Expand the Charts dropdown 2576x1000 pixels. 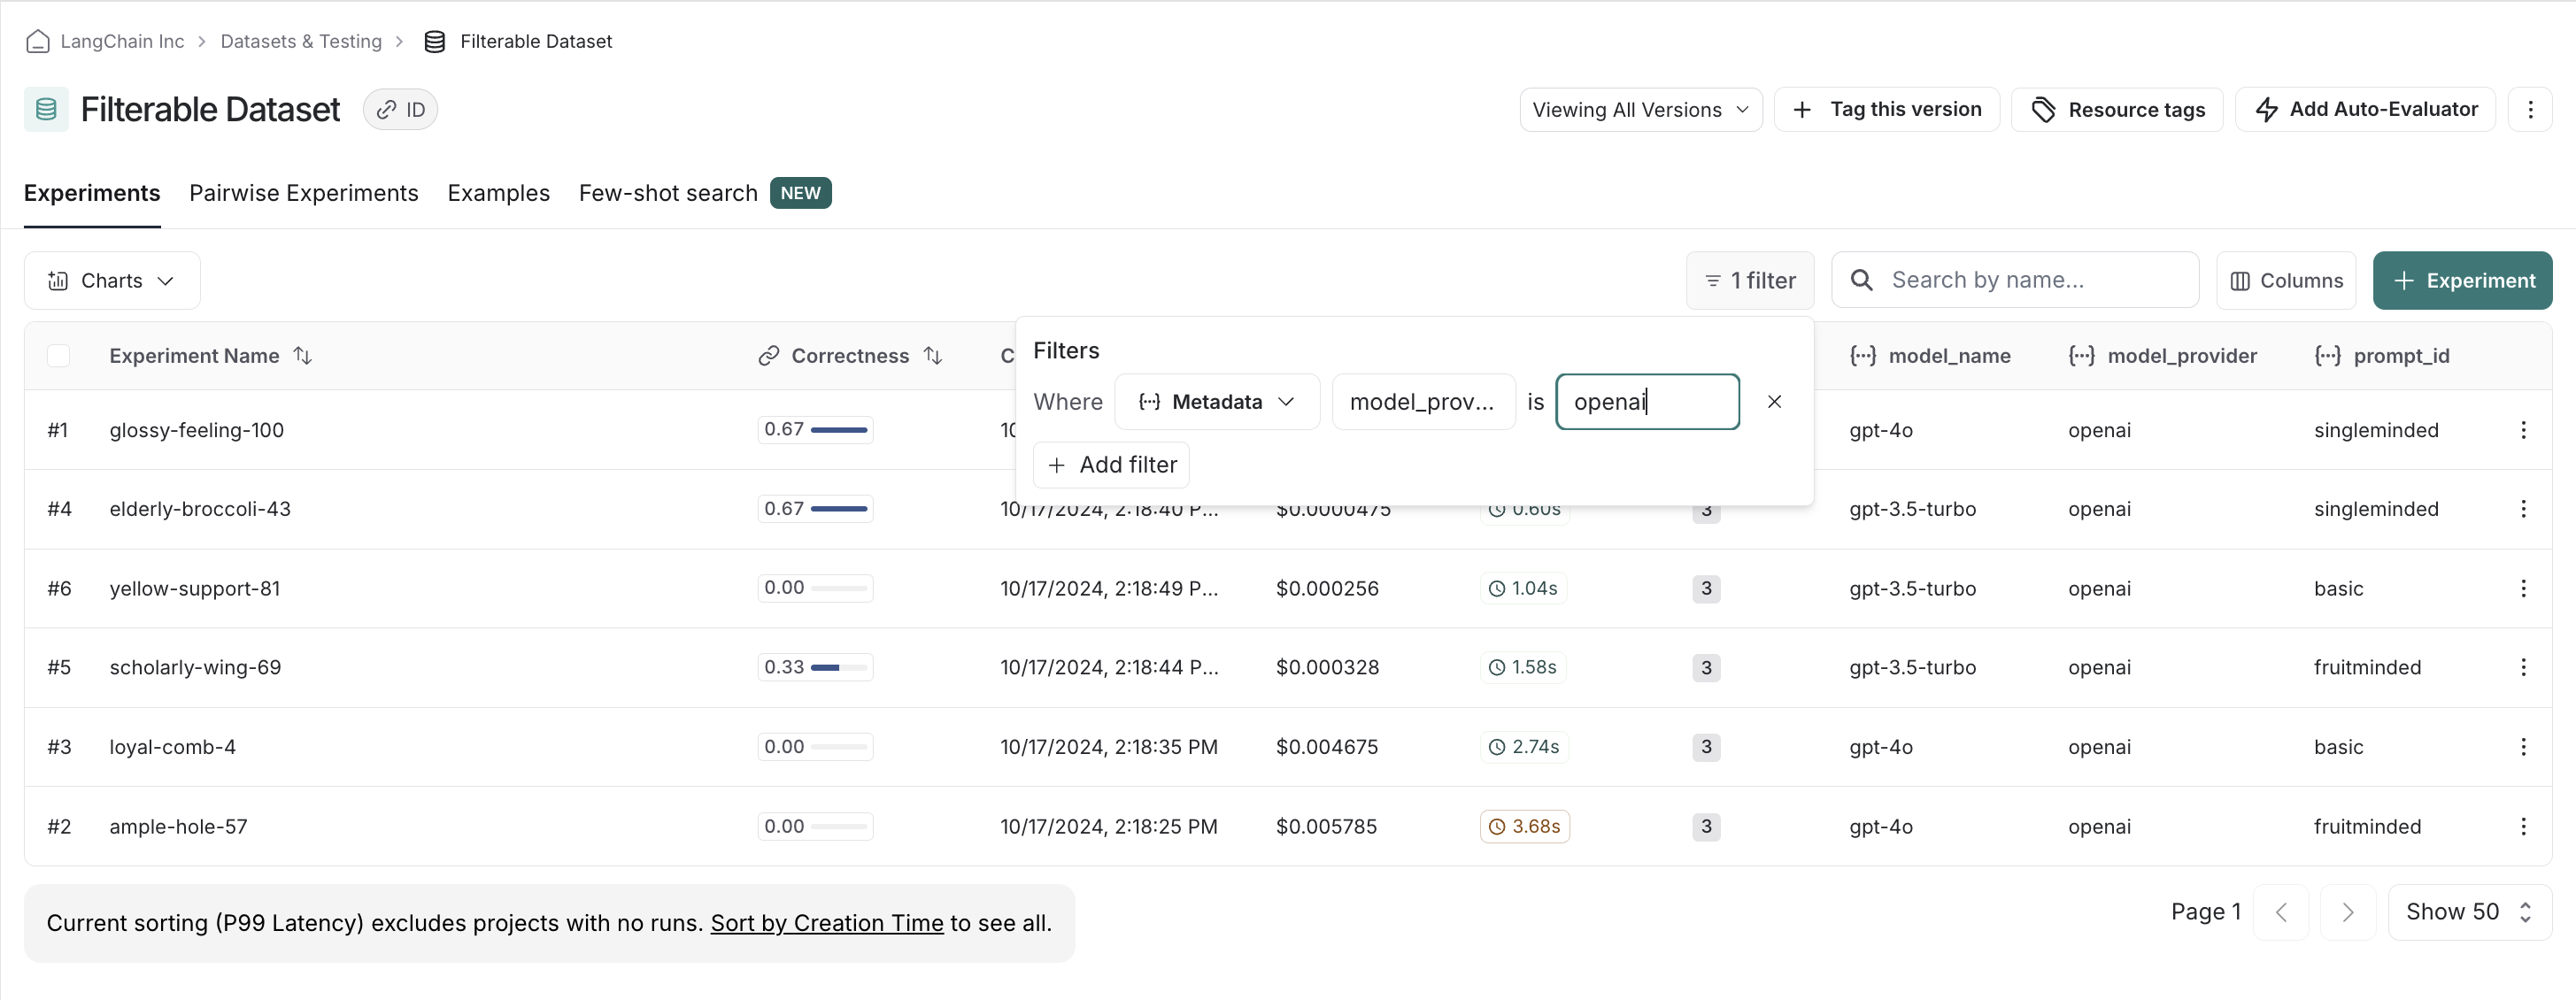click(112, 281)
